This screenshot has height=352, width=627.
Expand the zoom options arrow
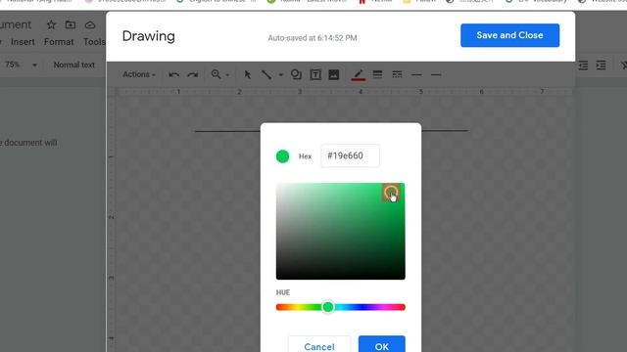coord(227,75)
